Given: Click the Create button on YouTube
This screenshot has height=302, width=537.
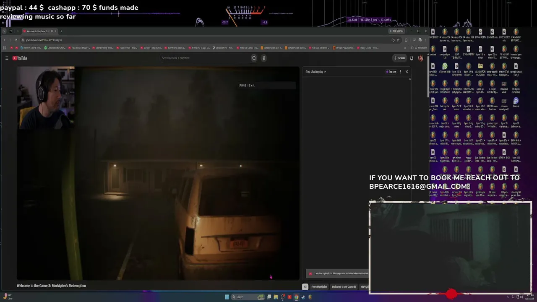Looking at the screenshot, I should (x=399, y=58).
